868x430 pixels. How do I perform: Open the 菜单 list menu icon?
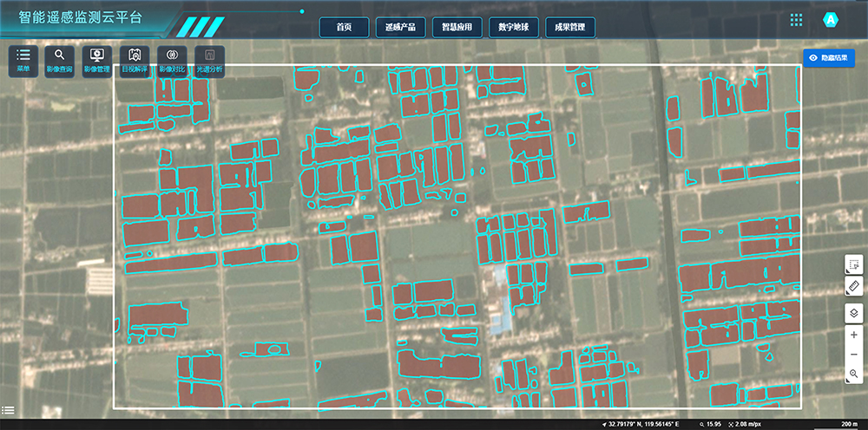(23, 60)
